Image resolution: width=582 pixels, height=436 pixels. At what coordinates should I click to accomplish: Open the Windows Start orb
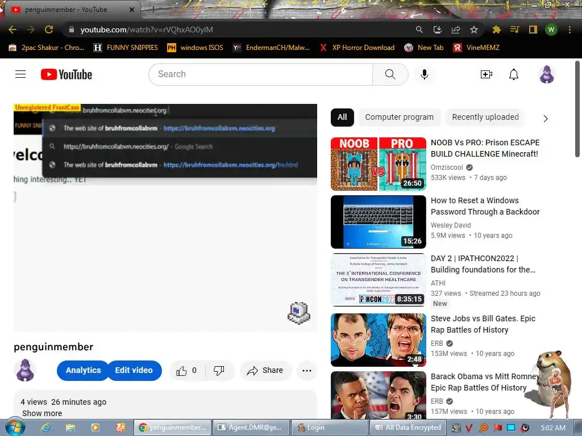(x=15, y=427)
